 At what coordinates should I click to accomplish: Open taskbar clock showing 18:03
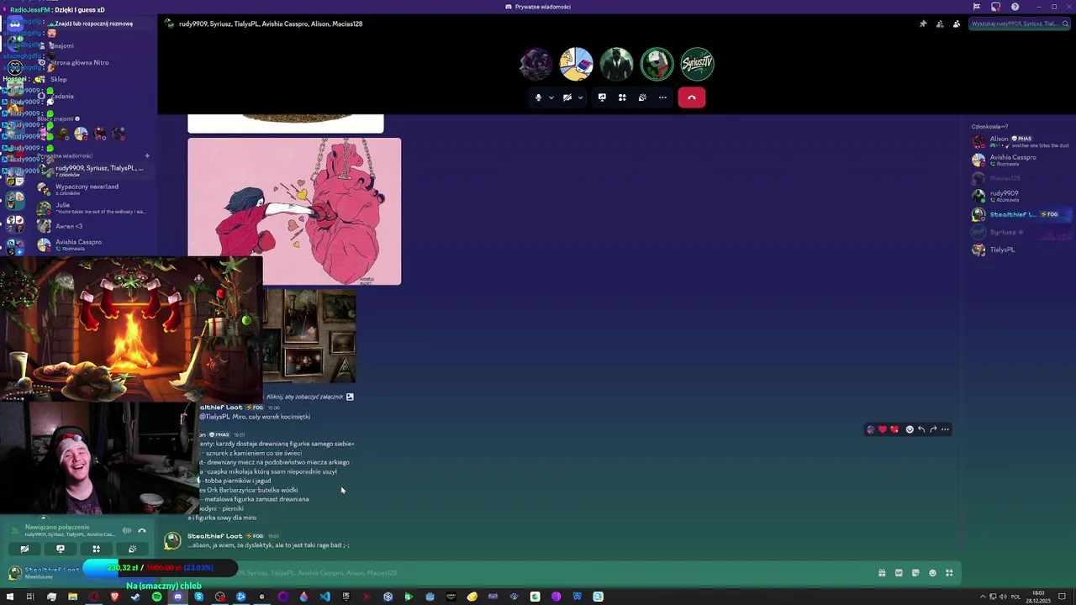pos(1039,597)
